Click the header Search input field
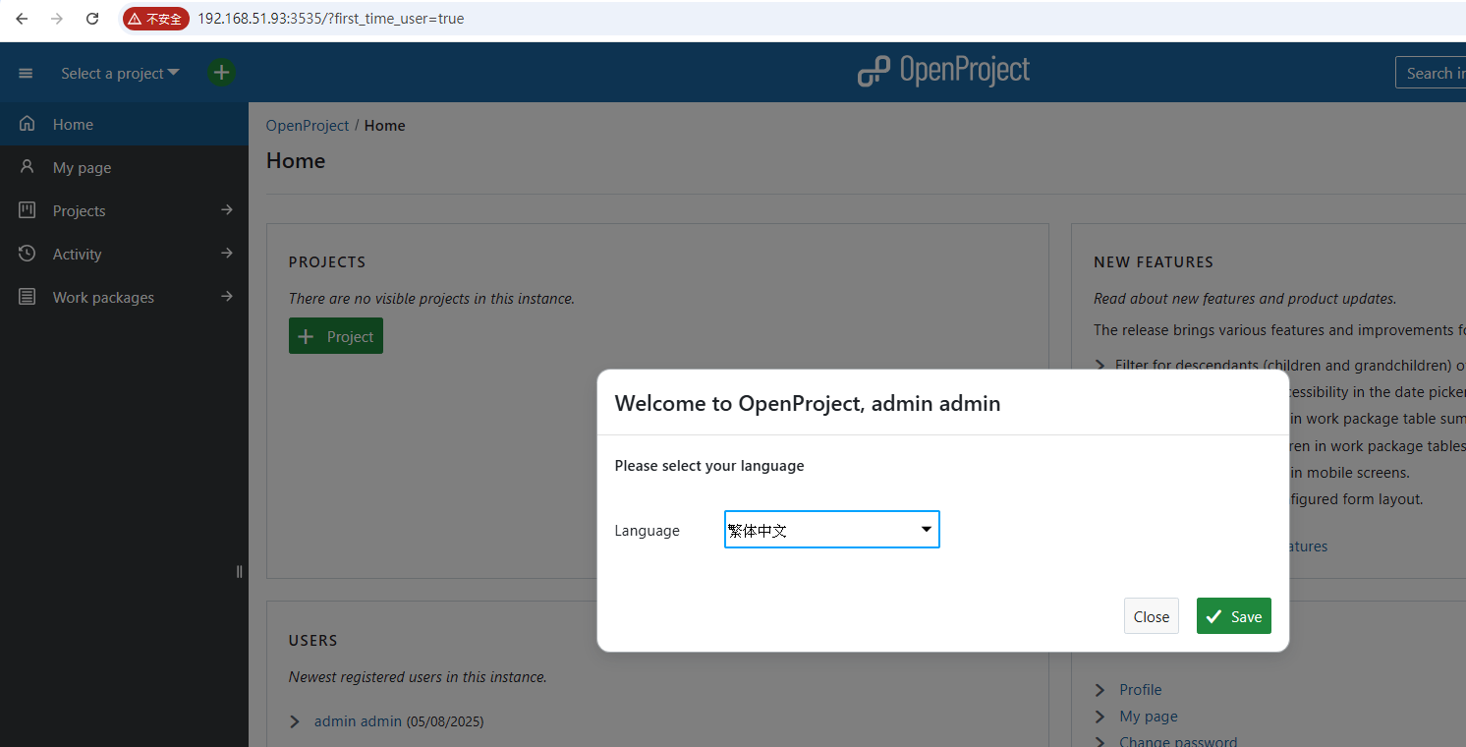The image size is (1466, 747). (1431, 73)
